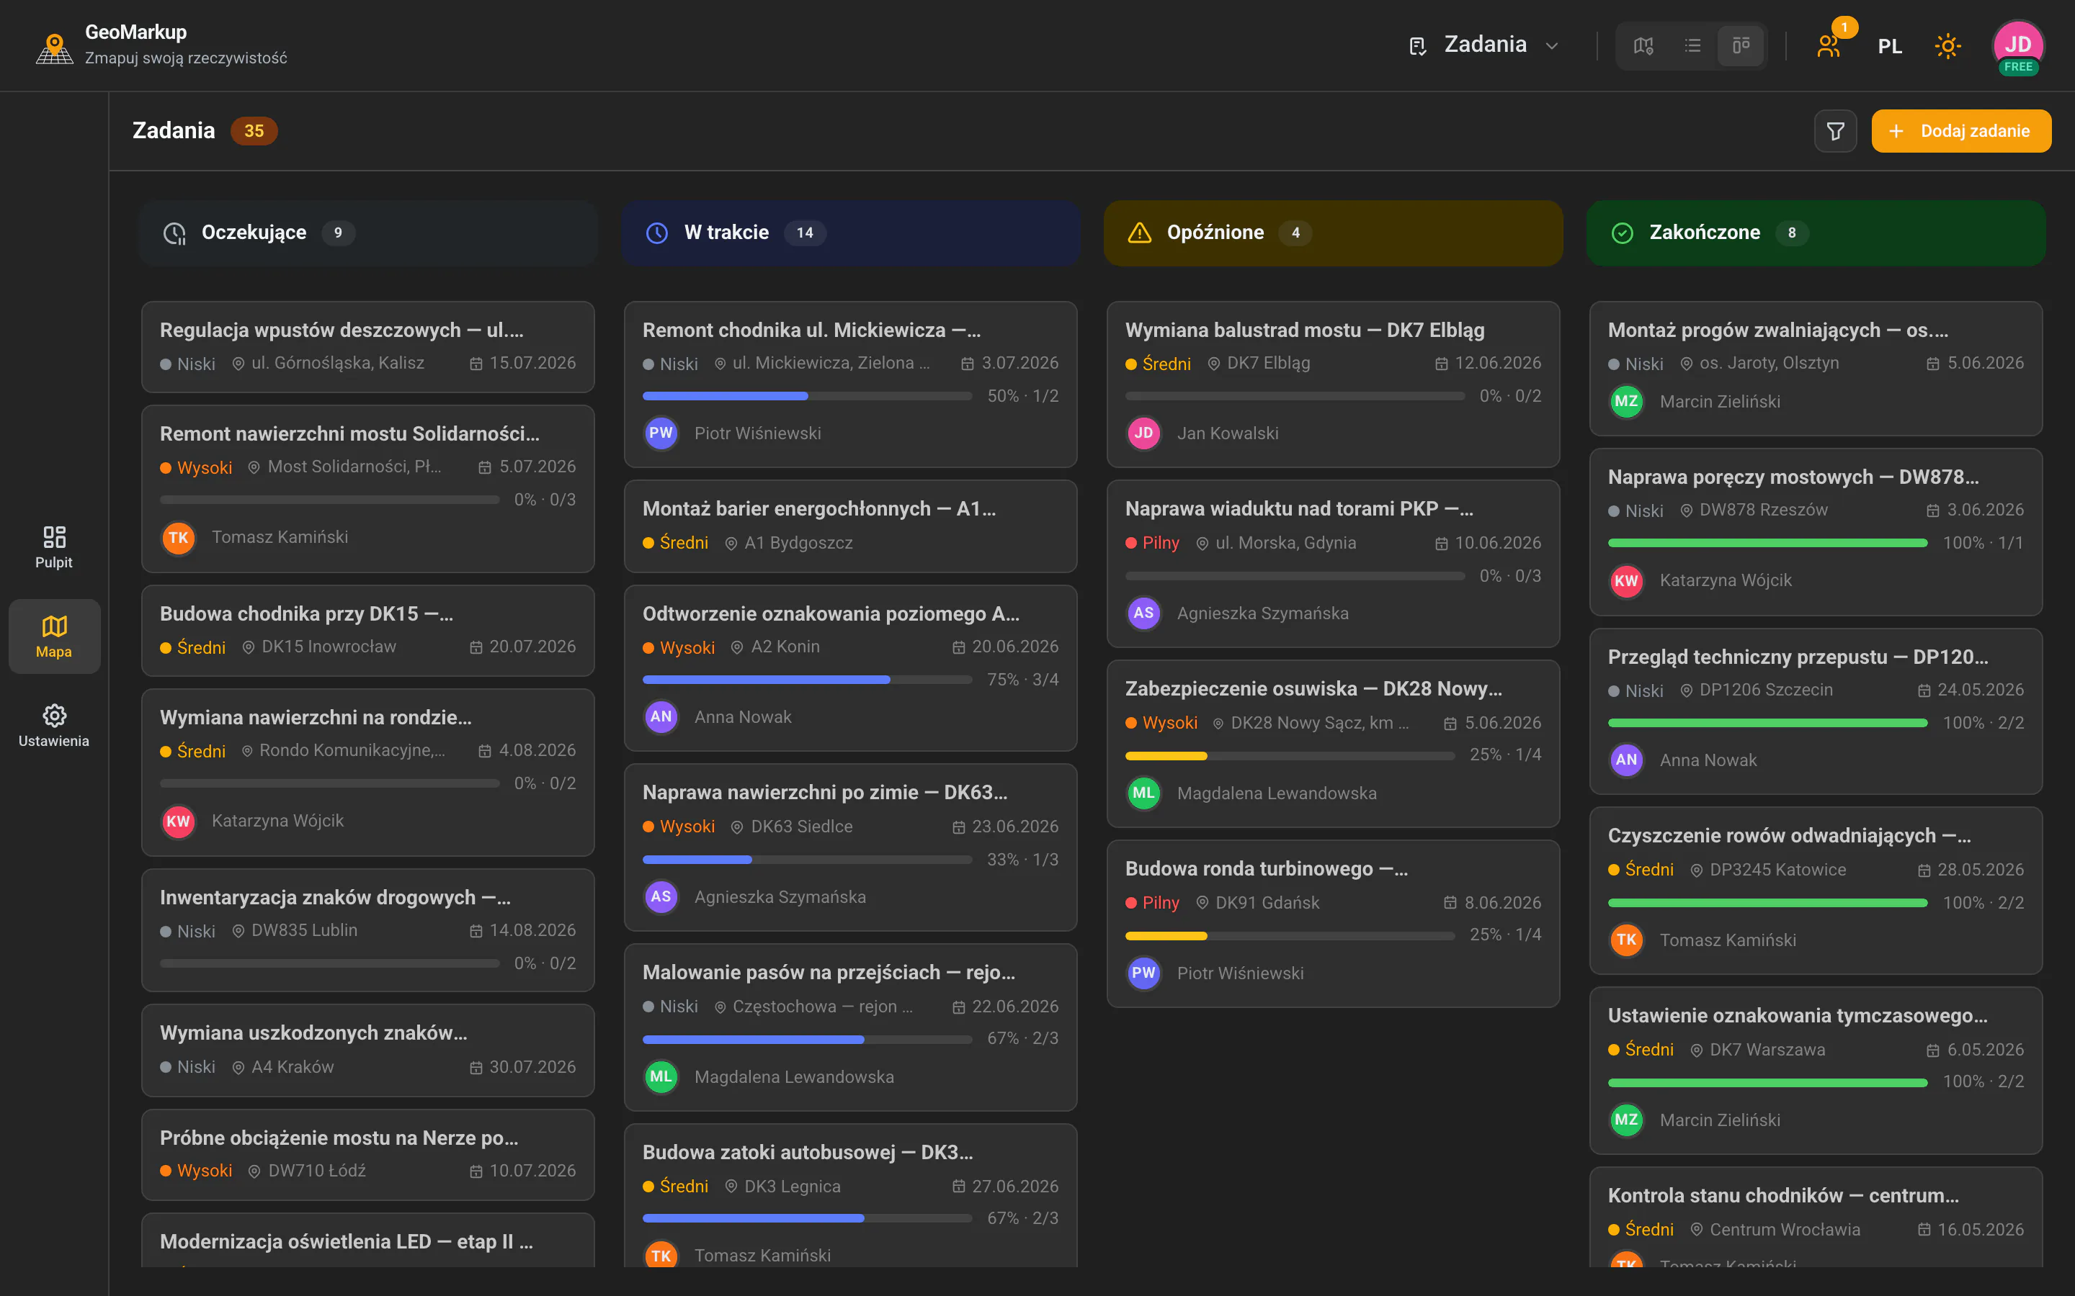The width and height of the screenshot is (2075, 1296).
Task: Click MZ avatar on Ustawienie oznakowania card
Action: [x=1627, y=1120]
